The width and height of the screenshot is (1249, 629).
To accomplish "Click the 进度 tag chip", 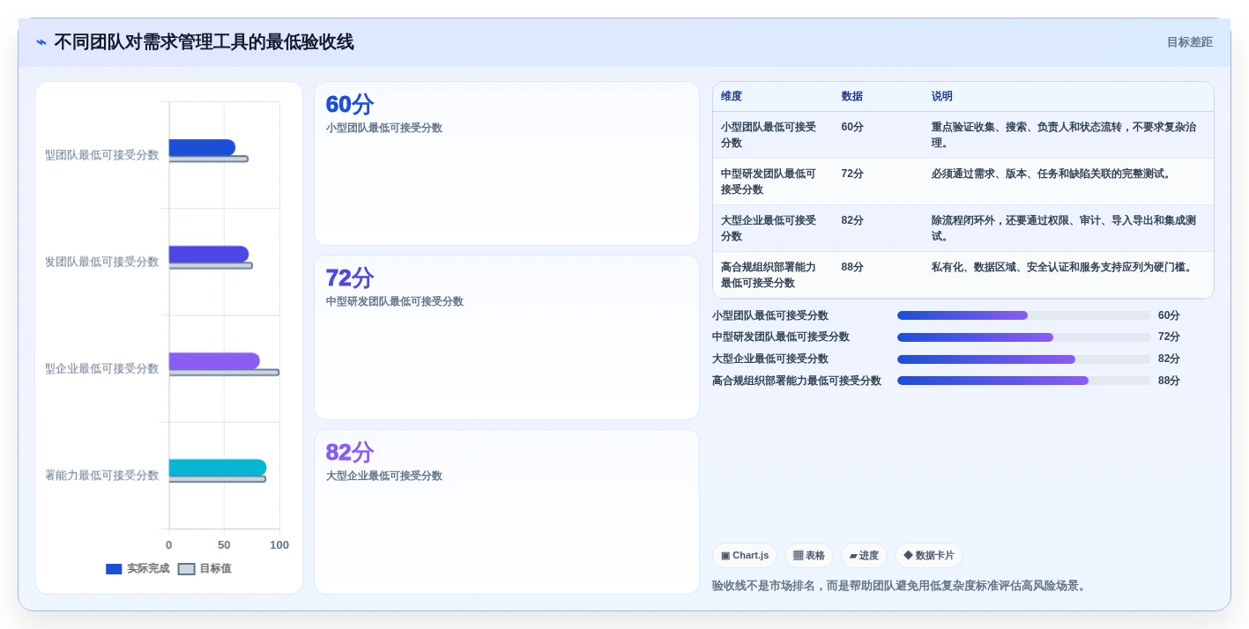I will (x=864, y=556).
